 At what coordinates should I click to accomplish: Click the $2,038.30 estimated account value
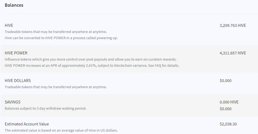tap(228, 124)
